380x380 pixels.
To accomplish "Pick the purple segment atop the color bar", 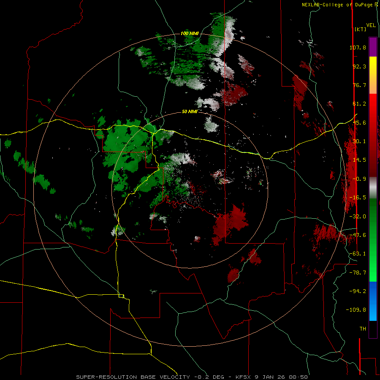I will (373, 47).
